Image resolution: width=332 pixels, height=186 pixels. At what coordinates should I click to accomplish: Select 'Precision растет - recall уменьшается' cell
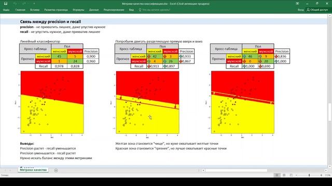[48, 148]
